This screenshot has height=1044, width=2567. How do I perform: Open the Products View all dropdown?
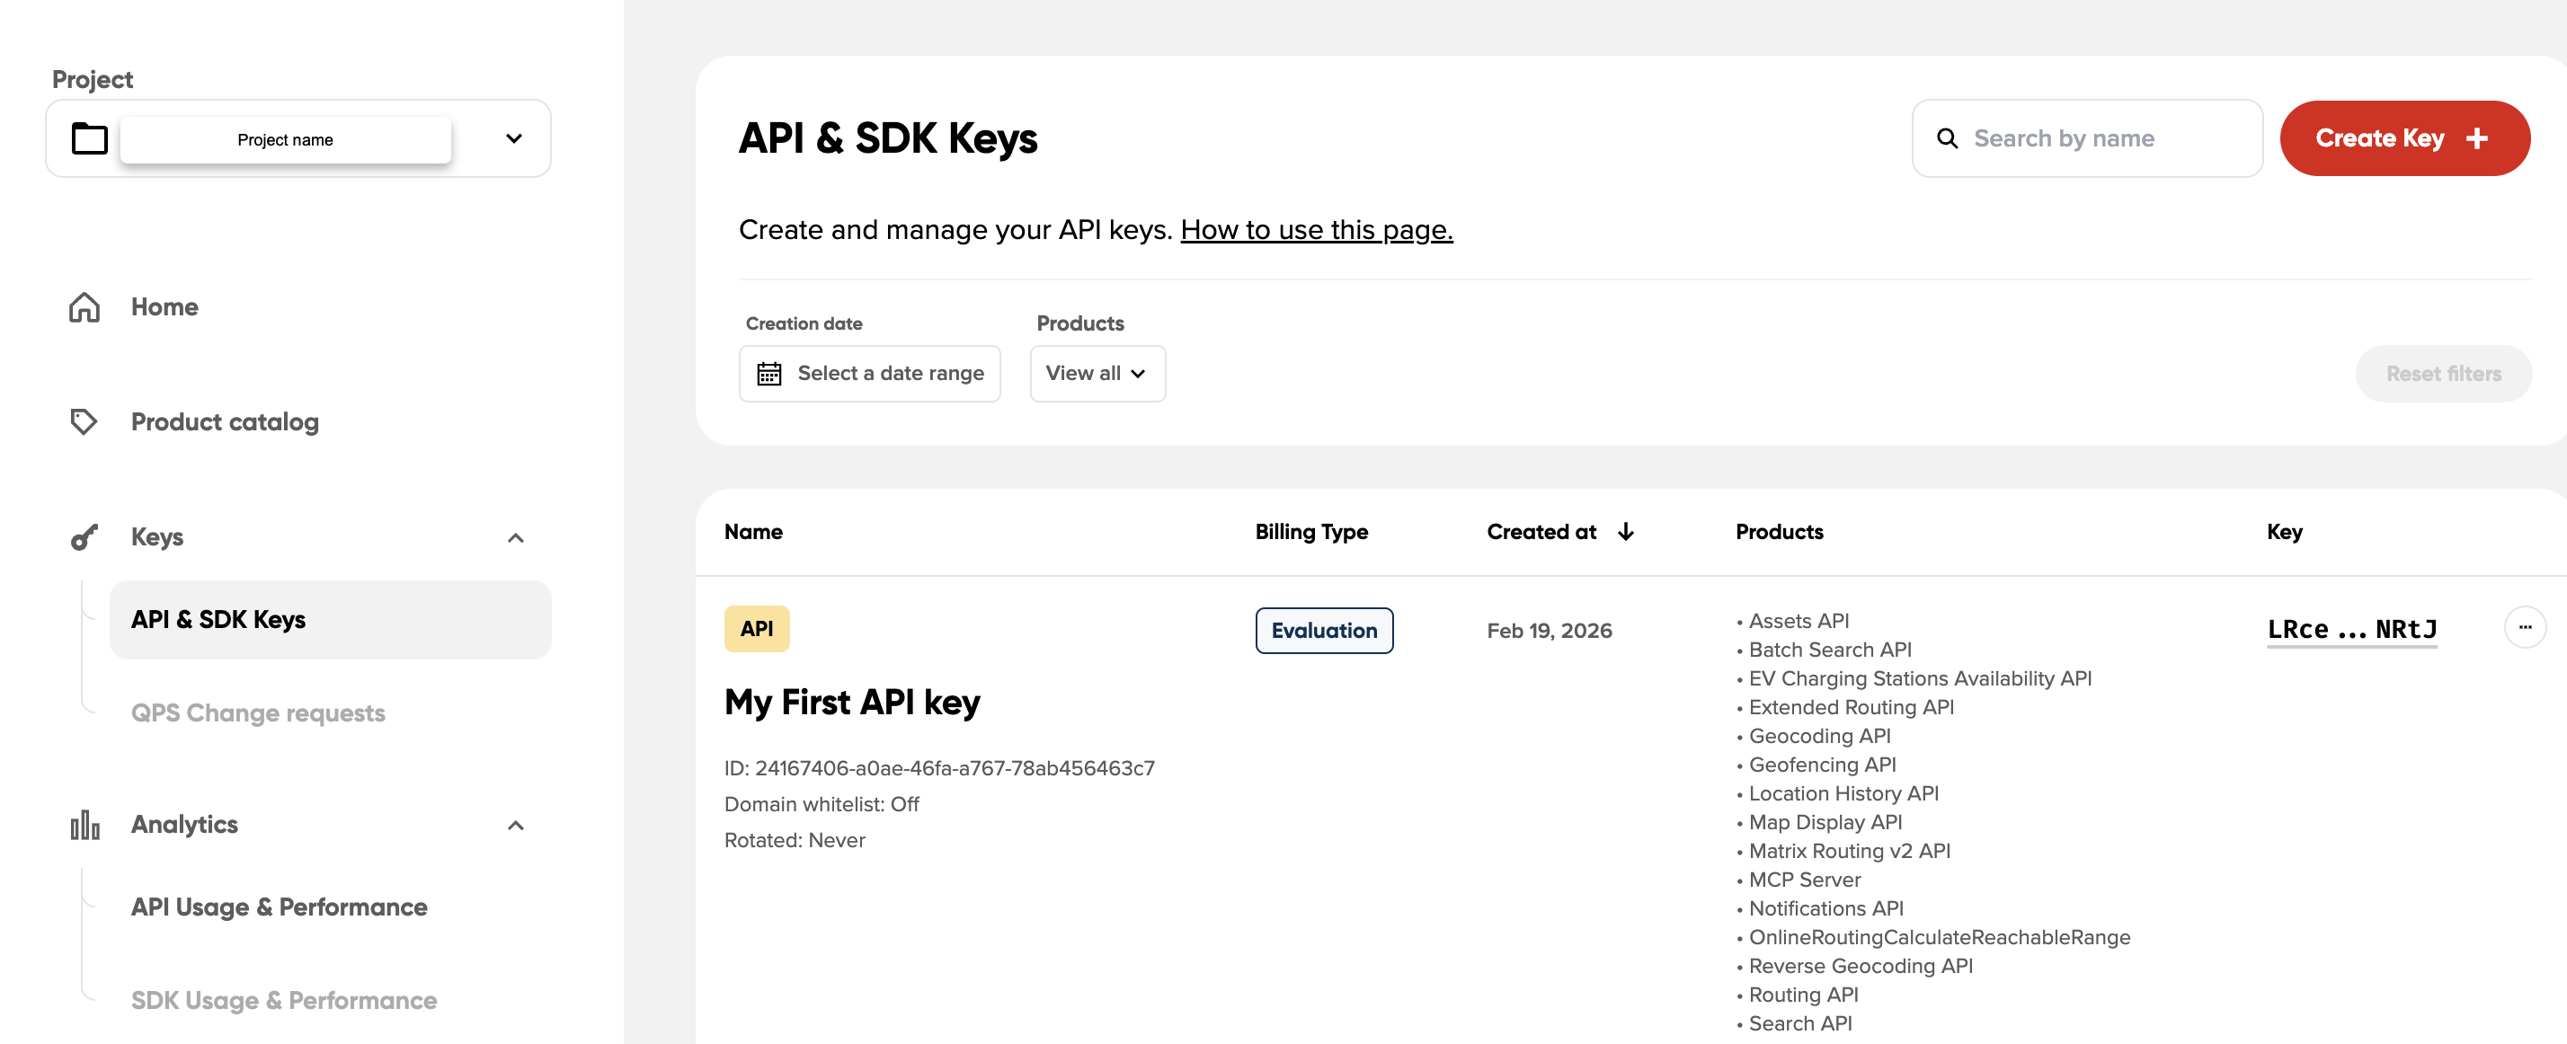pos(1097,374)
